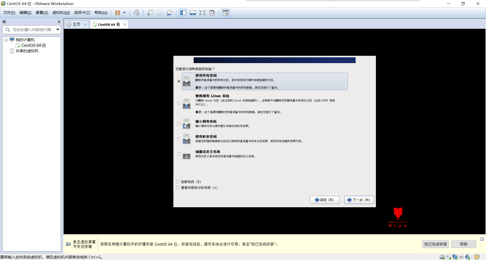Click the pause virtual machine toolbar icon
The image size is (486, 260).
(x=118, y=13)
